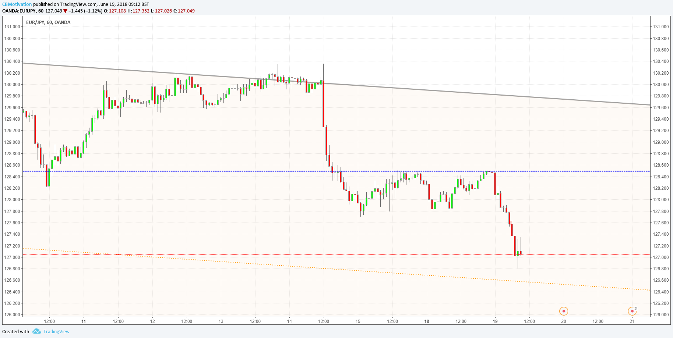This screenshot has height=338, width=673.
Task: Click the 'OANDA:EURJPY, 60' symbol header
Action: (x=23, y=11)
